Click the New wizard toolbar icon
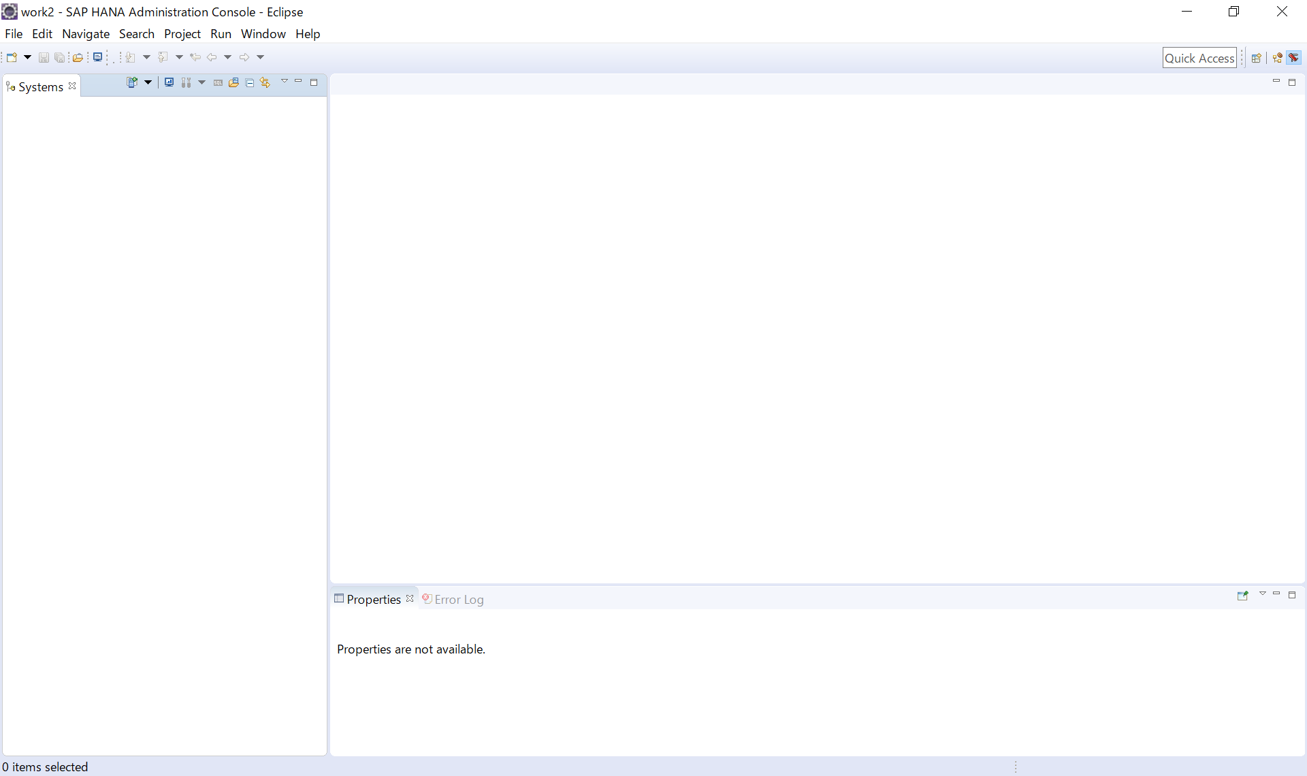The width and height of the screenshot is (1307, 776). (12, 57)
